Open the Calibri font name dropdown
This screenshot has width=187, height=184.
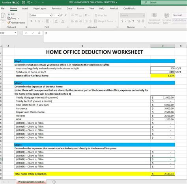[50, 15]
